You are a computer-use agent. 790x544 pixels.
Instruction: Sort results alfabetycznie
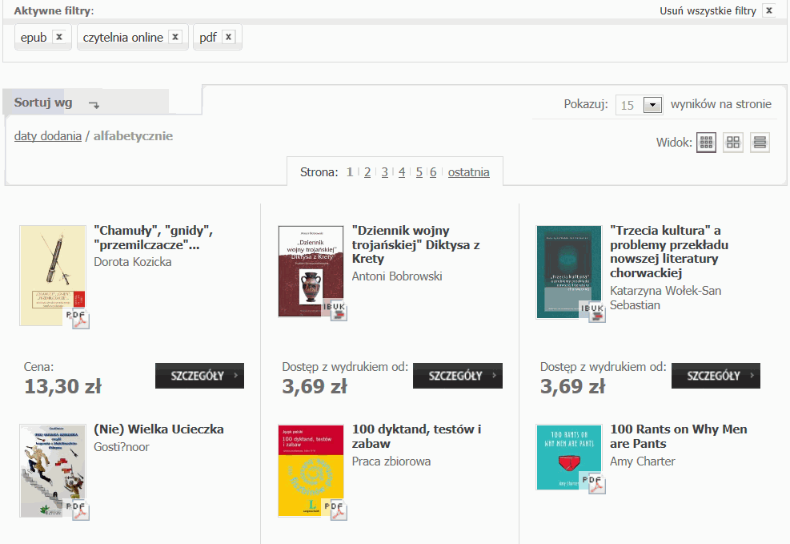(x=133, y=136)
